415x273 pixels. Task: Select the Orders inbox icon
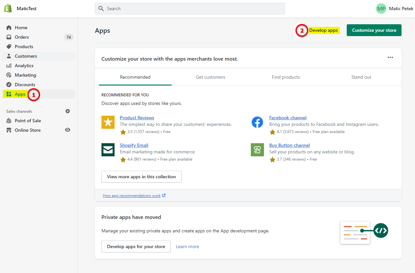click(9, 37)
